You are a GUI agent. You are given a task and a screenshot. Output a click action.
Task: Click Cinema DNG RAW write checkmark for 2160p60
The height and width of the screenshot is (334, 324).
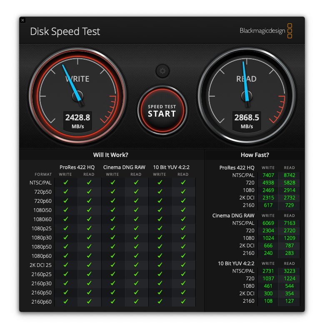tap(113, 302)
